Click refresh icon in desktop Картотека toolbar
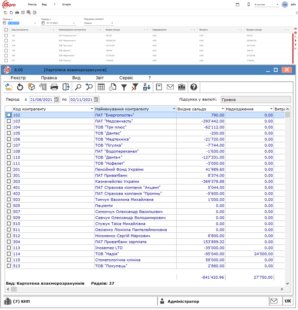Image resolution: width=298 pixels, height=310 pixels. pyautogui.click(x=20, y=87)
